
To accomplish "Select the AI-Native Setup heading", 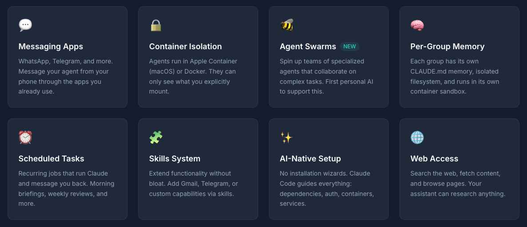I will pos(310,159).
